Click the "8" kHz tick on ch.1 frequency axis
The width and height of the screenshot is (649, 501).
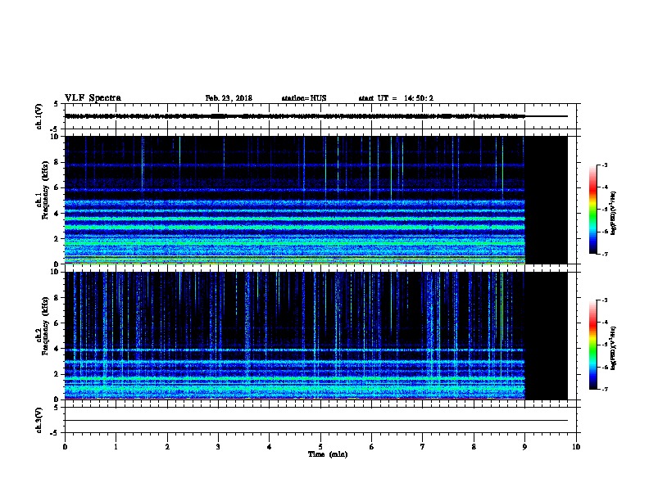(x=57, y=162)
